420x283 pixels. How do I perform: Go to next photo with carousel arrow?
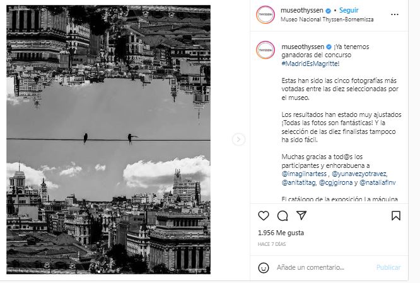[x=238, y=139]
